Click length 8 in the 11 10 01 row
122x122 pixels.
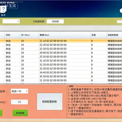point(92,80)
